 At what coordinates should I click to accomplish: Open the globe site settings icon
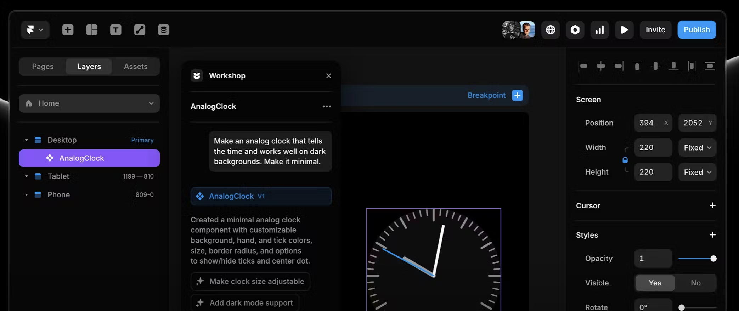(x=550, y=30)
